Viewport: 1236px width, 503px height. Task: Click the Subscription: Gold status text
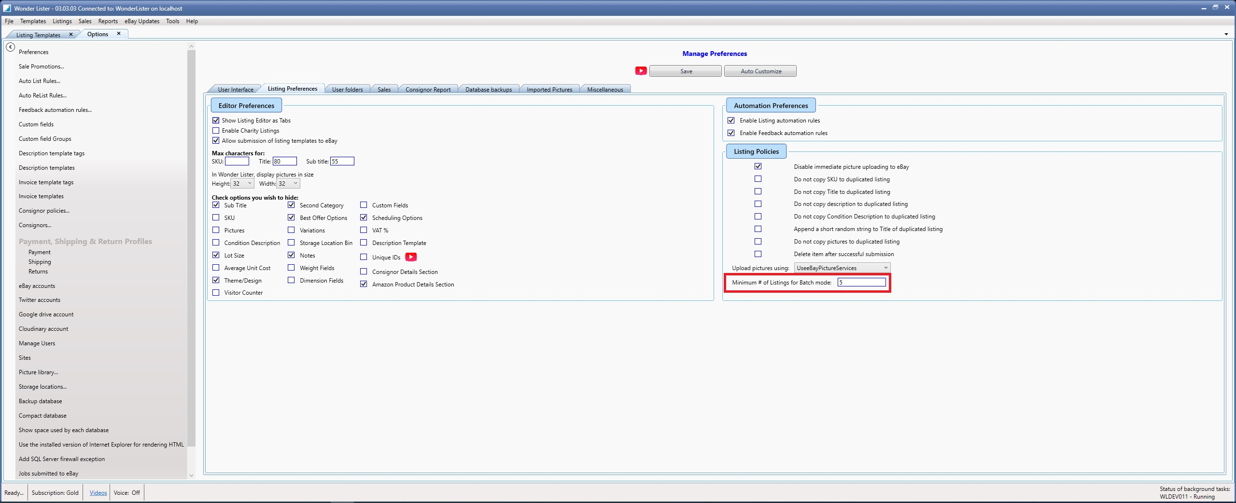[55, 492]
